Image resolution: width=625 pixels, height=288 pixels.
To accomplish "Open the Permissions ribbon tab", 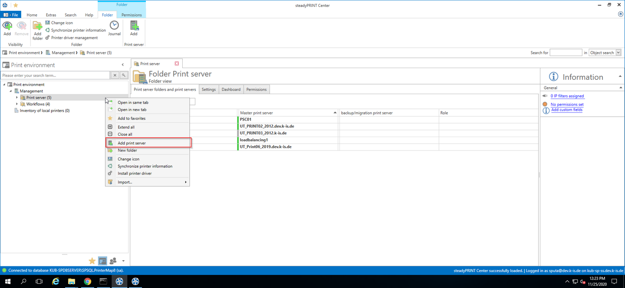I will click(x=132, y=15).
